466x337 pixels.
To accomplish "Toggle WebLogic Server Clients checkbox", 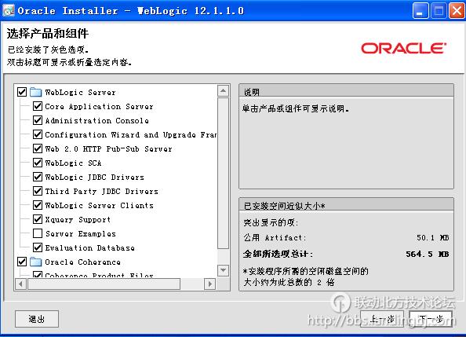I will tap(38, 205).
